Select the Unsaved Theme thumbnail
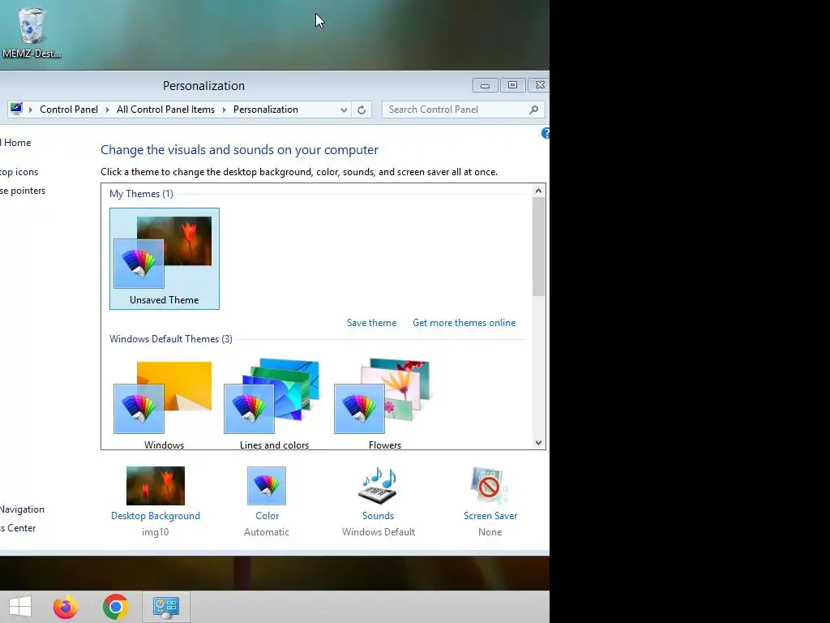The image size is (830, 623). pyautogui.click(x=165, y=259)
